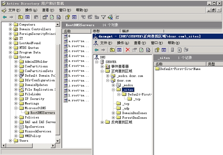Open the 查看(V) menu in dnsmgmt window
This screenshot has height=155, width=223.
(140, 43)
